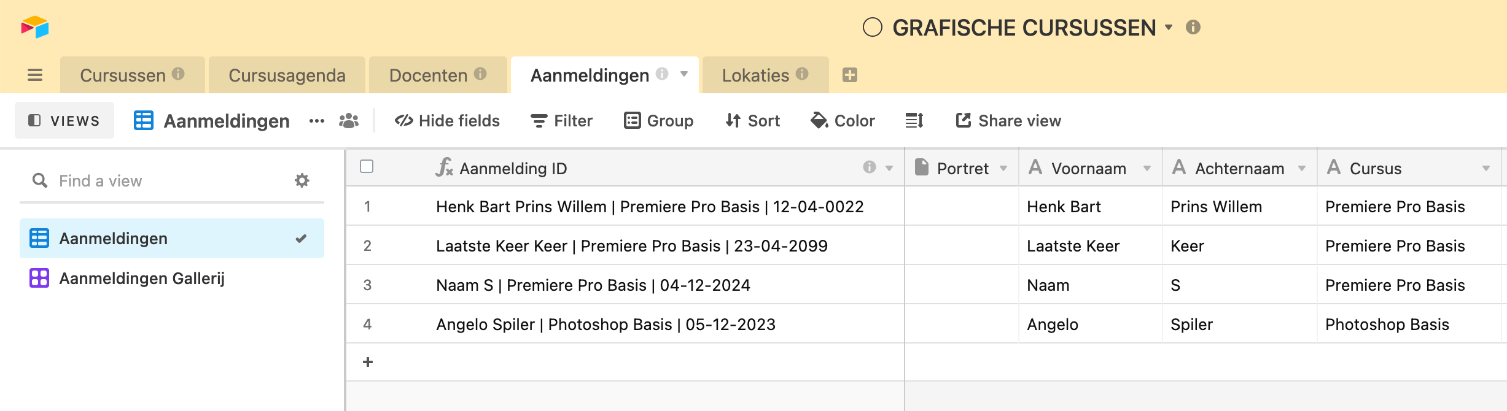Click the Airtable logo icon
This screenshot has height=411, width=1507.
pos(35,27)
